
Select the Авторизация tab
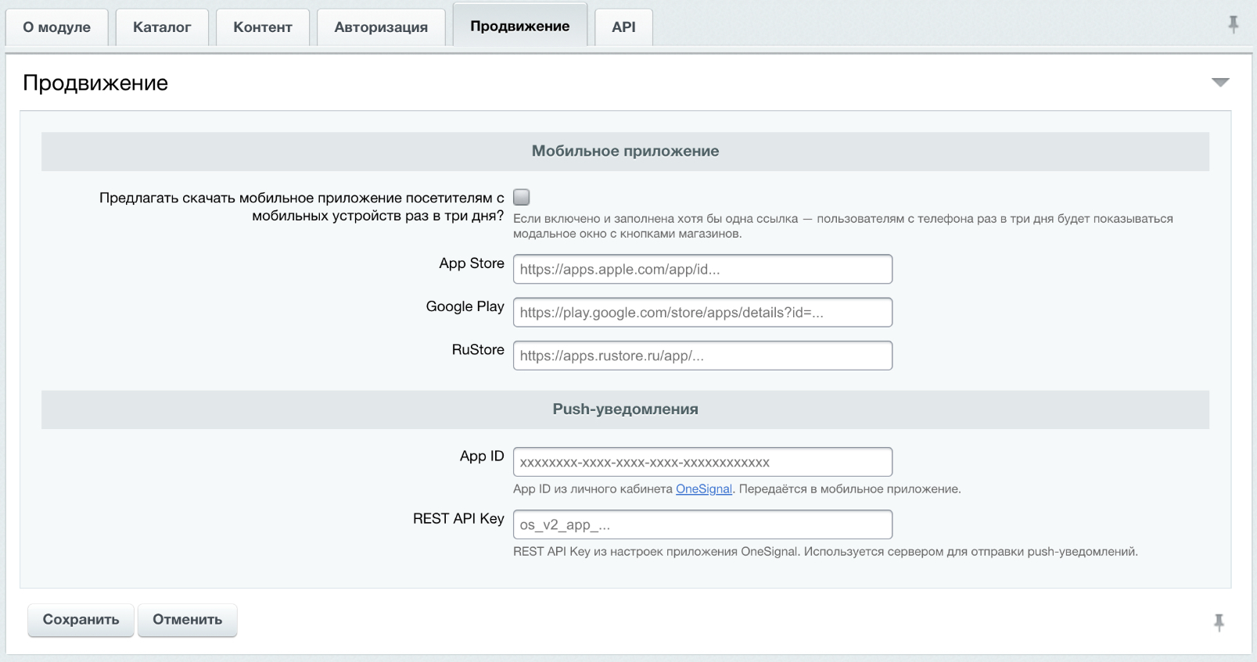tap(381, 27)
